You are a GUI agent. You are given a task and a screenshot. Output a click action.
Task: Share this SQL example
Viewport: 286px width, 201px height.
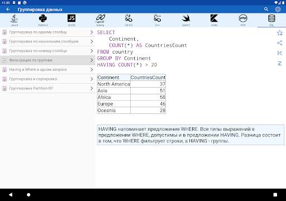(280, 43)
